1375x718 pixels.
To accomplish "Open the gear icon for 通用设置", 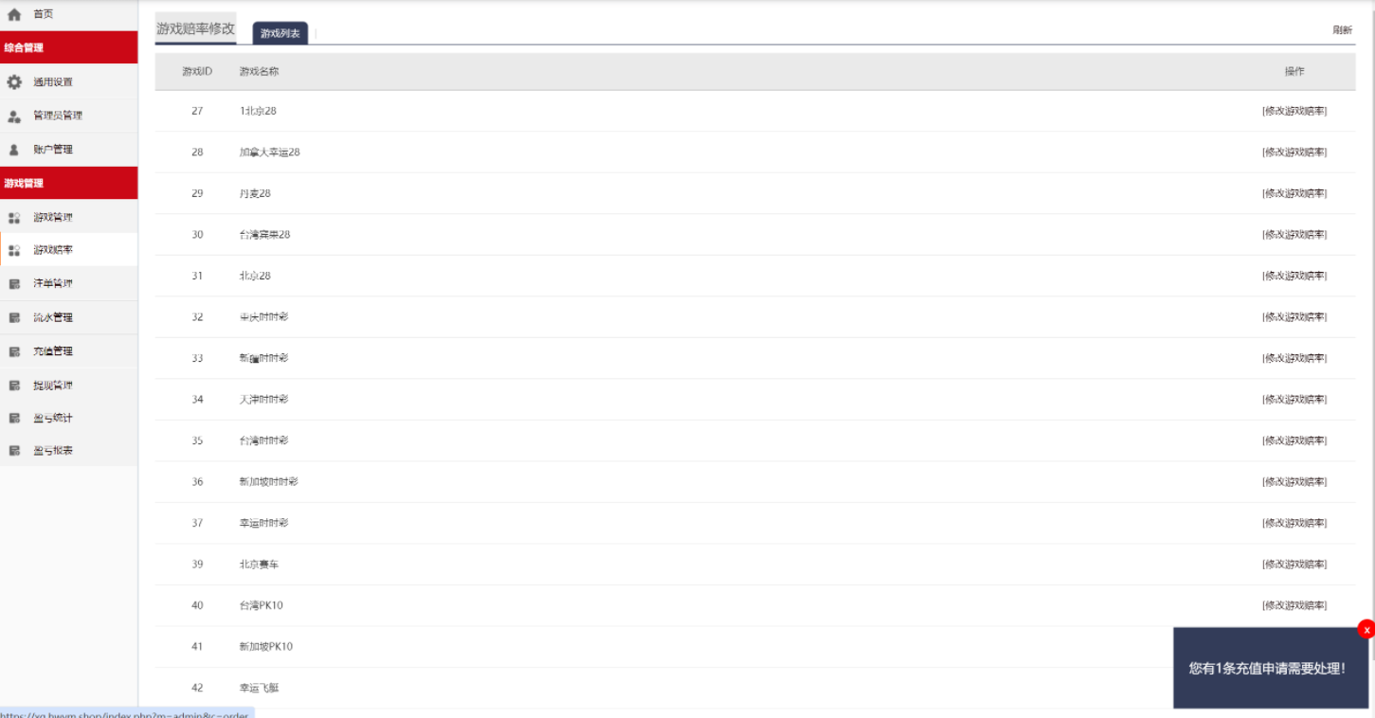I will [x=14, y=82].
